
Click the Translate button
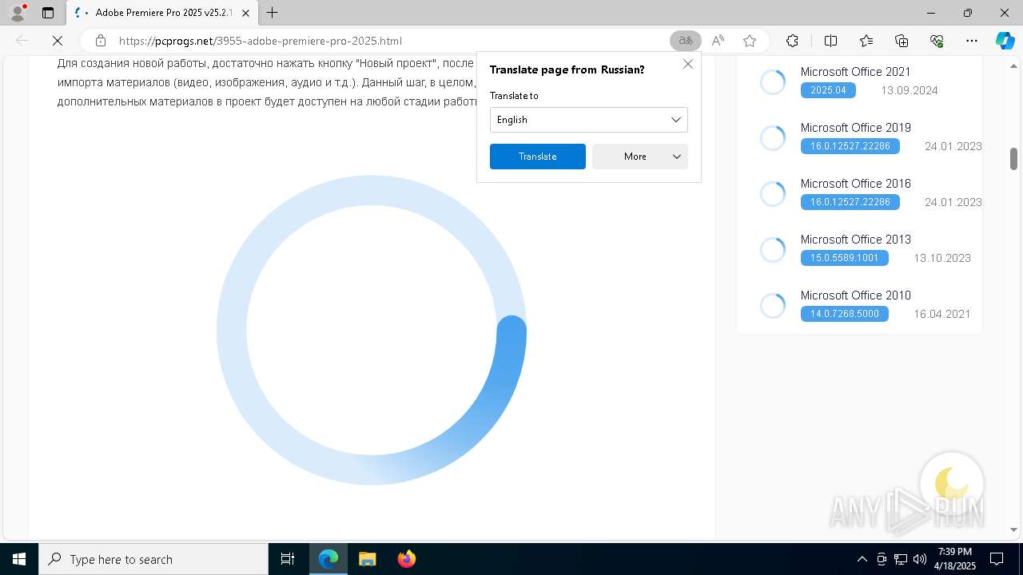(x=538, y=157)
